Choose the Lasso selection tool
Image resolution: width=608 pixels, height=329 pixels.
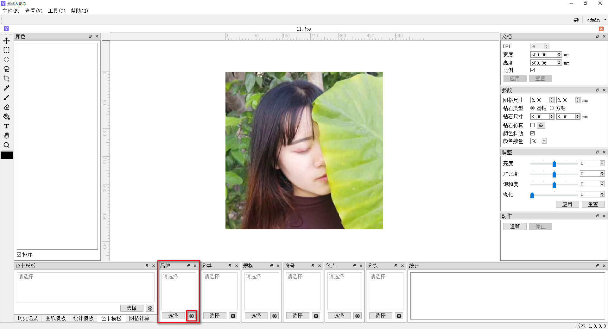pyautogui.click(x=6, y=69)
